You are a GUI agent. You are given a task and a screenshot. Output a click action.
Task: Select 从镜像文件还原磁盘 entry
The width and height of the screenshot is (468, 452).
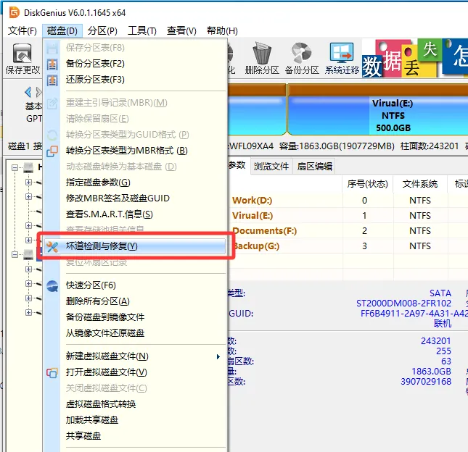coord(135,333)
